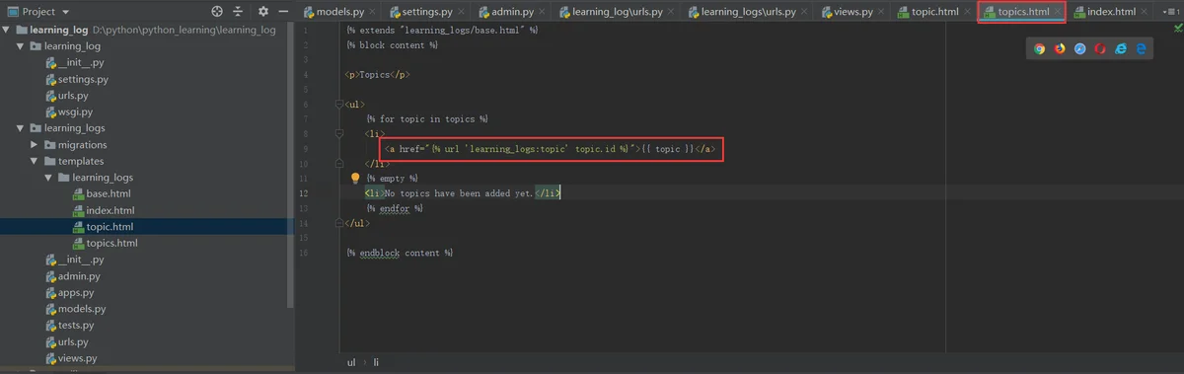Open the Project panel settings gear
The image size is (1184, 374).
[x=262, y=12]
